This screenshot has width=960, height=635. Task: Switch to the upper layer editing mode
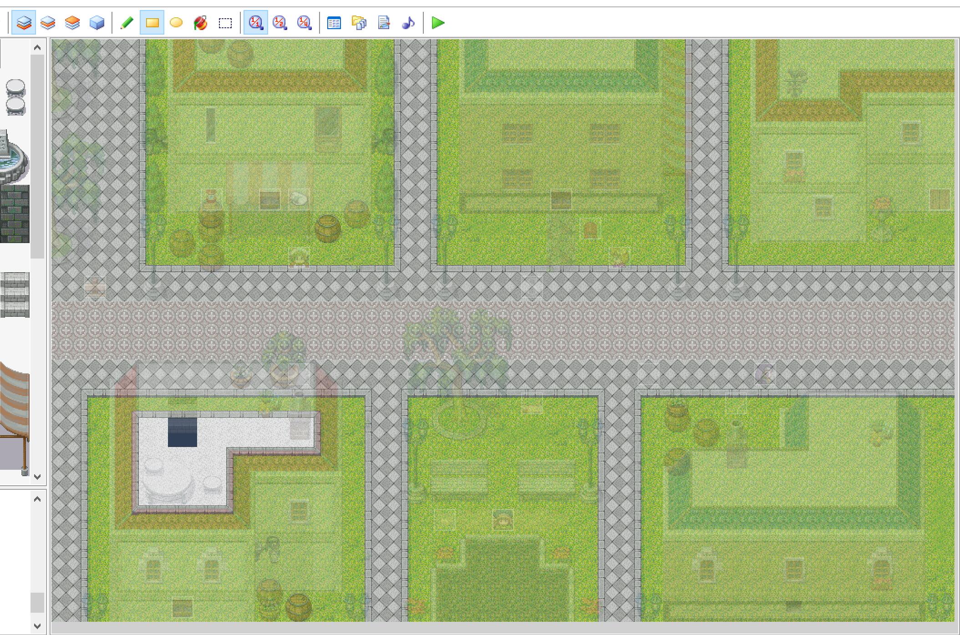pyautogui.click(x=48, y=22)
